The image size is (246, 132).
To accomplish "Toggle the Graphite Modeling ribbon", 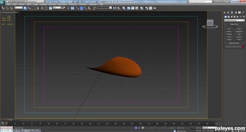I will click(x=129, y=8).
